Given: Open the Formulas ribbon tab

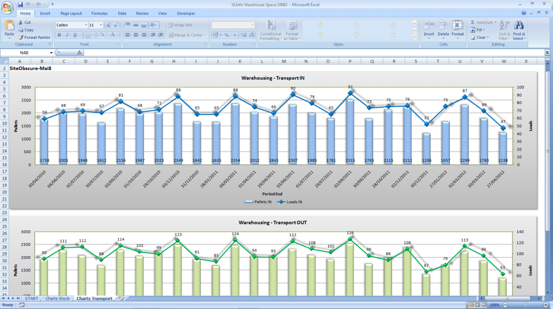Looking at the screenshot, I should tap(99, 13).
